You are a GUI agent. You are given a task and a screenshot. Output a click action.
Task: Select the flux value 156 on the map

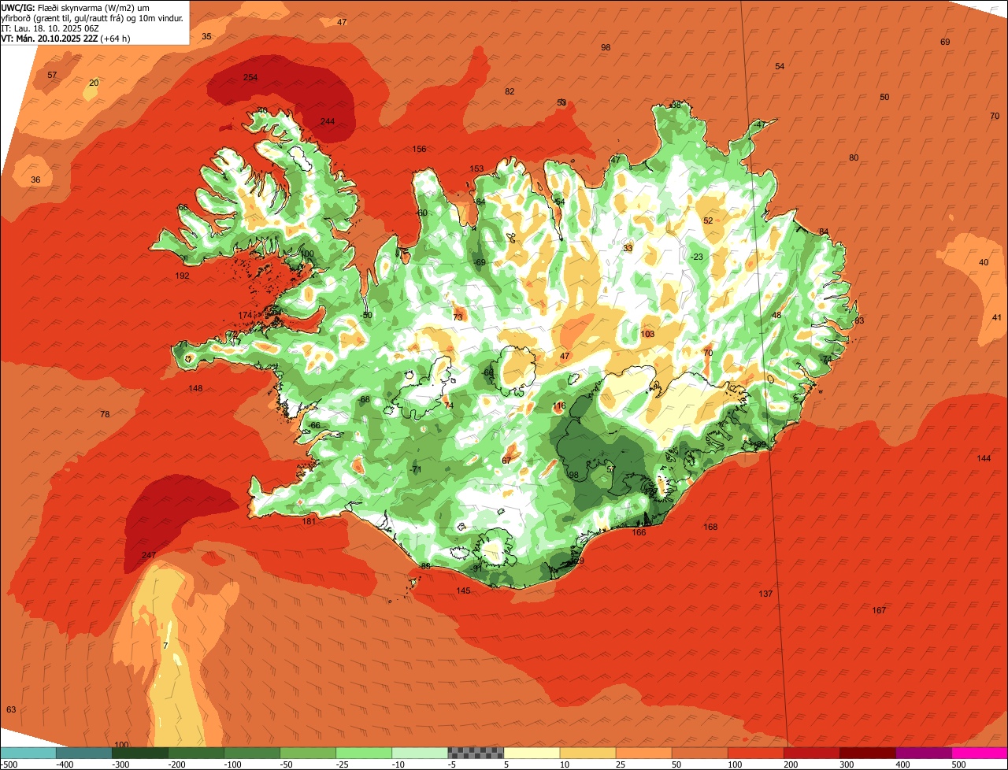coord(420,150)
